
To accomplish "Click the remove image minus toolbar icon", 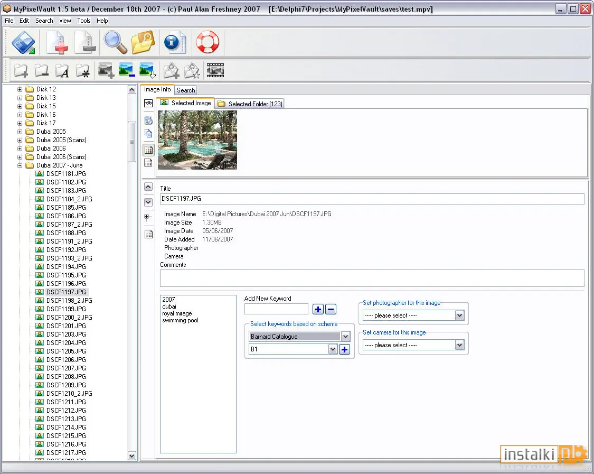I will pyautogui.click(x=126, y=70).
